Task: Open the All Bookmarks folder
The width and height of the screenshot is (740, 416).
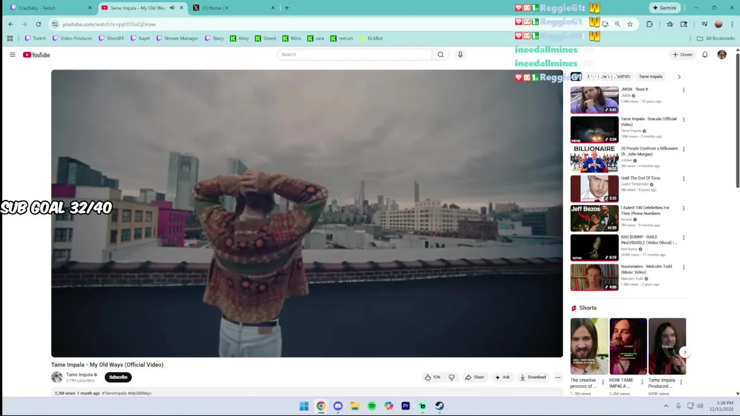Action: point(716,38)
